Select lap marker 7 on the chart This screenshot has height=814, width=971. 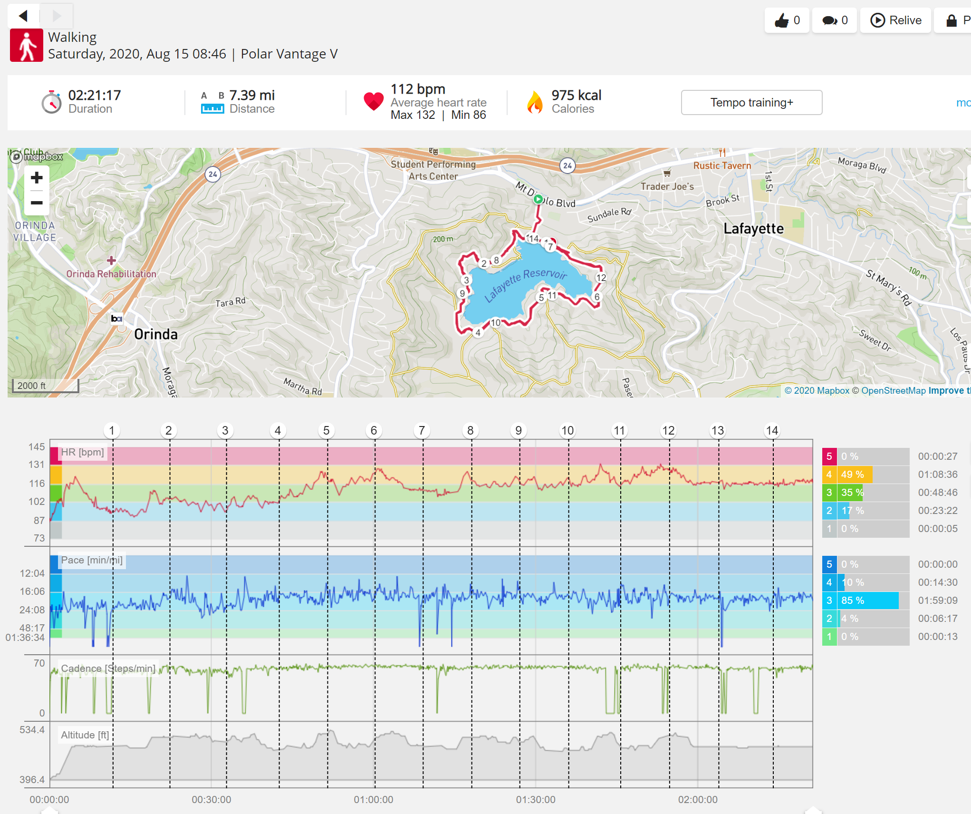tap(422, 431)
